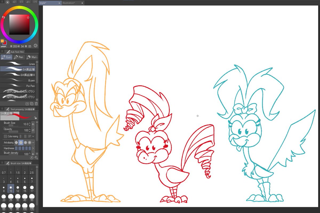
Task: Select the anti-aliasing None option
Action: [x=16, y=143]
